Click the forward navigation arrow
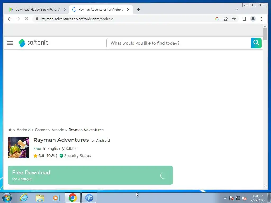271x203 pixels. point(18,19)
